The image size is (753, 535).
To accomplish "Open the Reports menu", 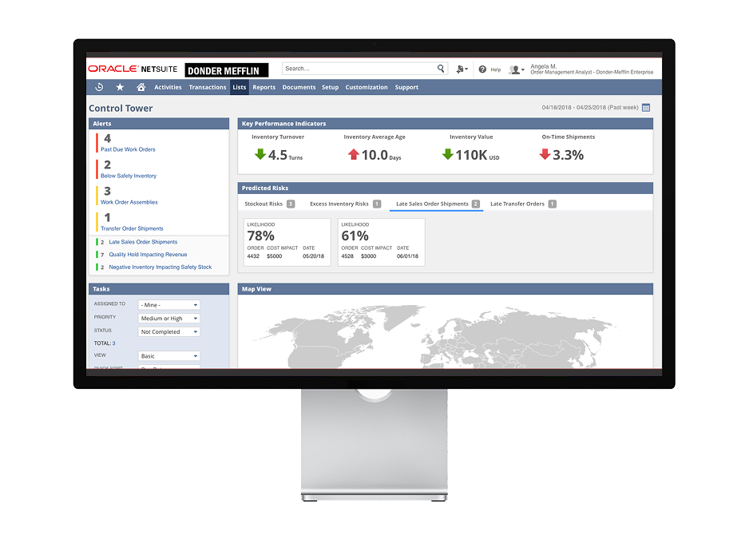I will [x=264, y=87].
